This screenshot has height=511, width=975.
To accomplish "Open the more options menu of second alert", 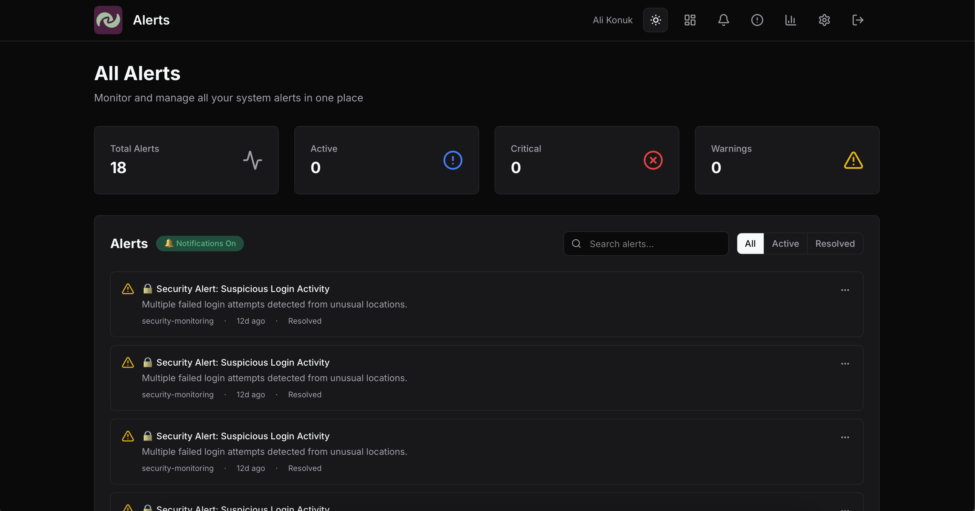I will point(845,364).
